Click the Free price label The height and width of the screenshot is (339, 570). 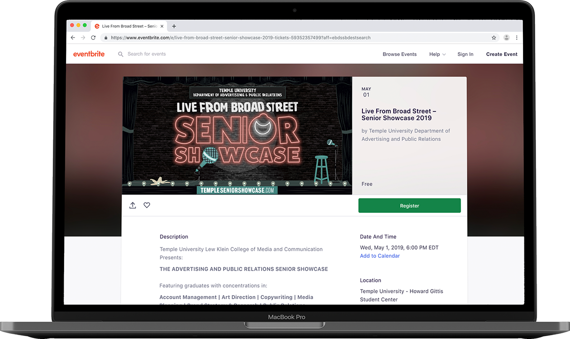pyautogui.click(x=367, y=184)
